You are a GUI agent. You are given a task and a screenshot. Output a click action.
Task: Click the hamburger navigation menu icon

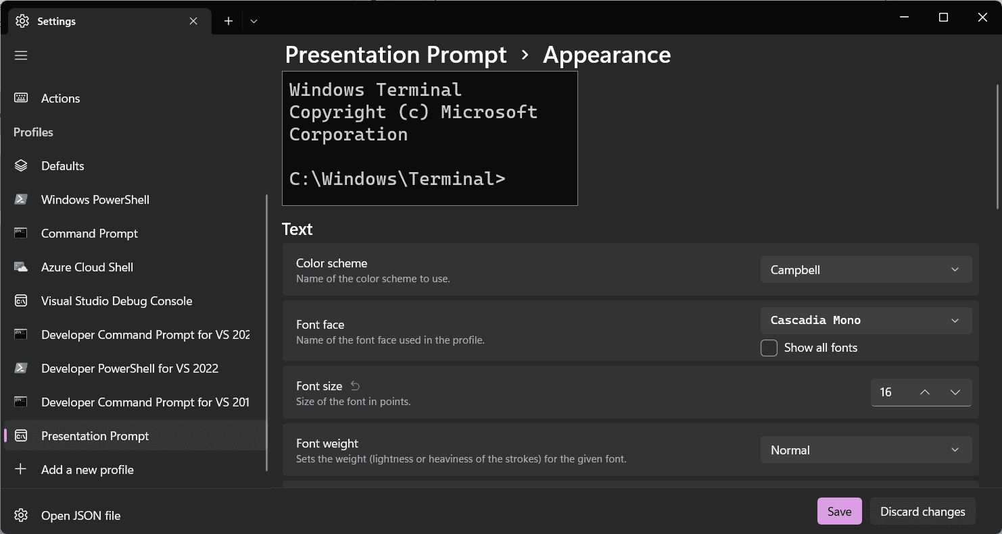coord(21,55)
